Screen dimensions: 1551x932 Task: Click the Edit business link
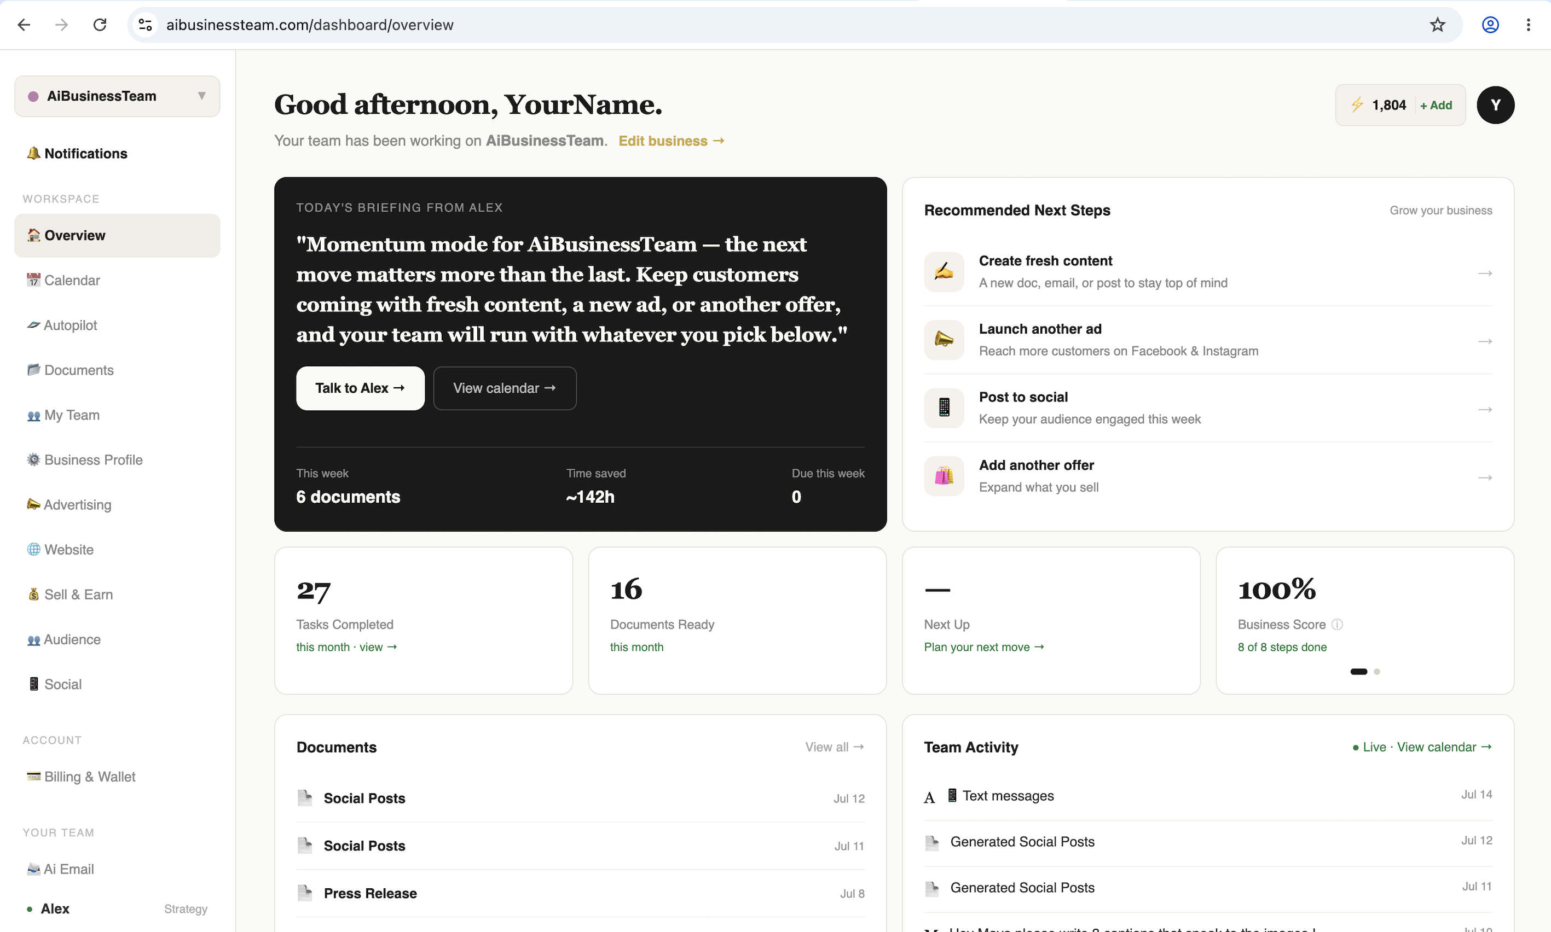pos(671,141)
